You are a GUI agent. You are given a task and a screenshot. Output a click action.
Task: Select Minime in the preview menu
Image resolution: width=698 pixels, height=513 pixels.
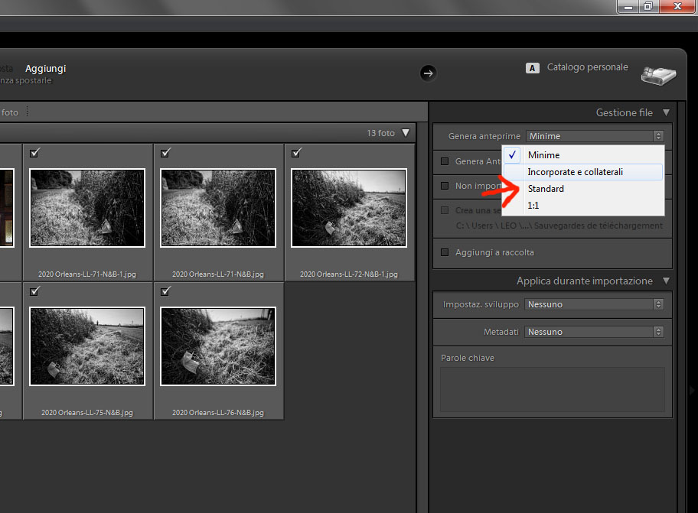pos(583,154)
